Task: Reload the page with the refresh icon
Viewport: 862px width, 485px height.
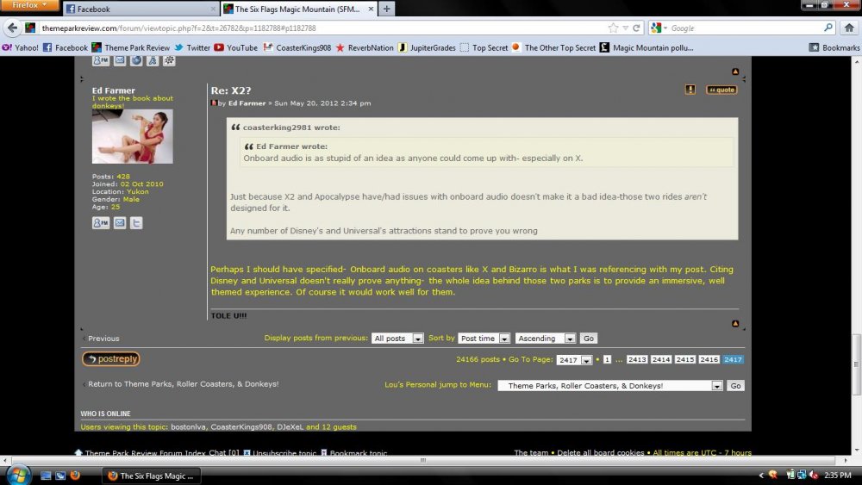Action: click(636, 28)
